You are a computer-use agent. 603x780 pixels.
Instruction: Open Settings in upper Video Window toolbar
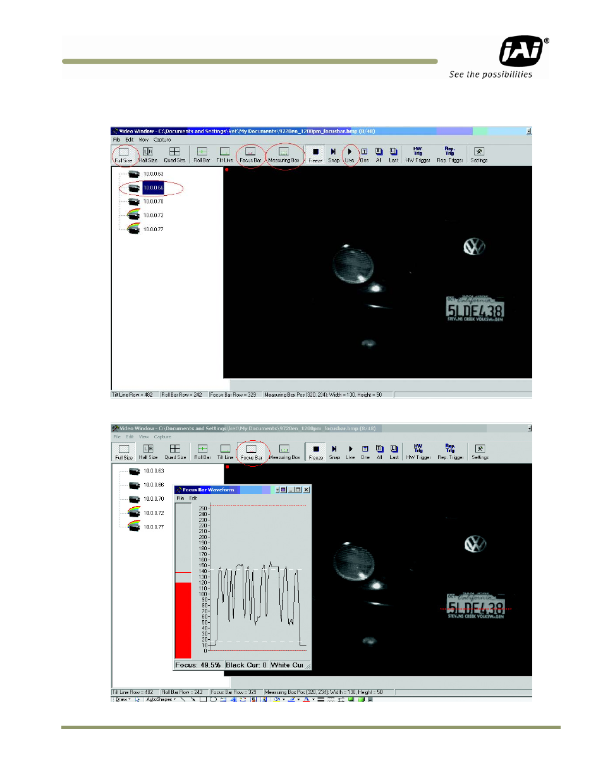pos(479,155)
